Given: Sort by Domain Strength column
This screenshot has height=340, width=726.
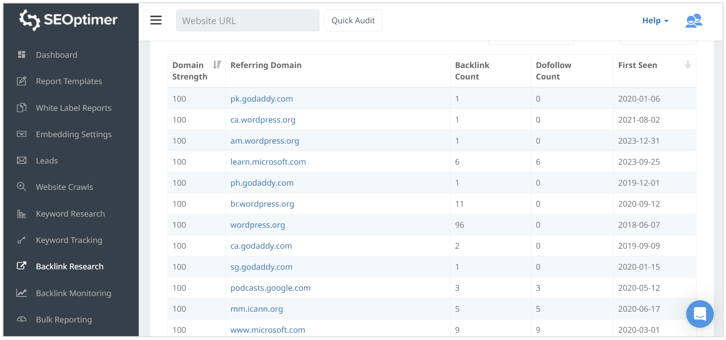Looking at the screenshot, I should coord(217,65).
